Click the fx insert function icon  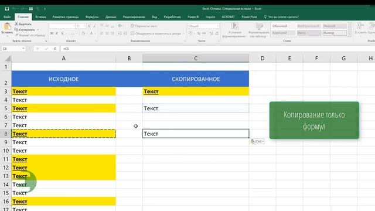pos(55,49)
